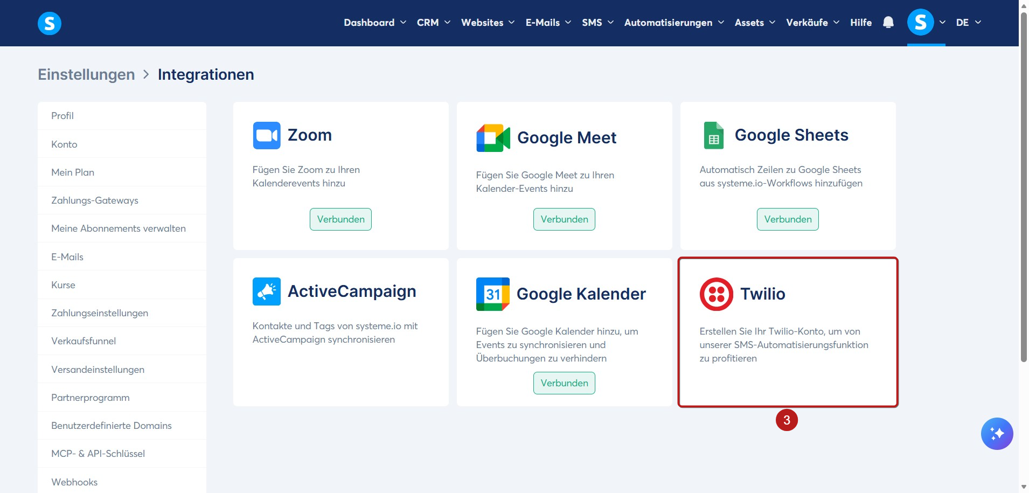
Task: Click the Google Meet logo icon
Action: click(x=493, y=138)
